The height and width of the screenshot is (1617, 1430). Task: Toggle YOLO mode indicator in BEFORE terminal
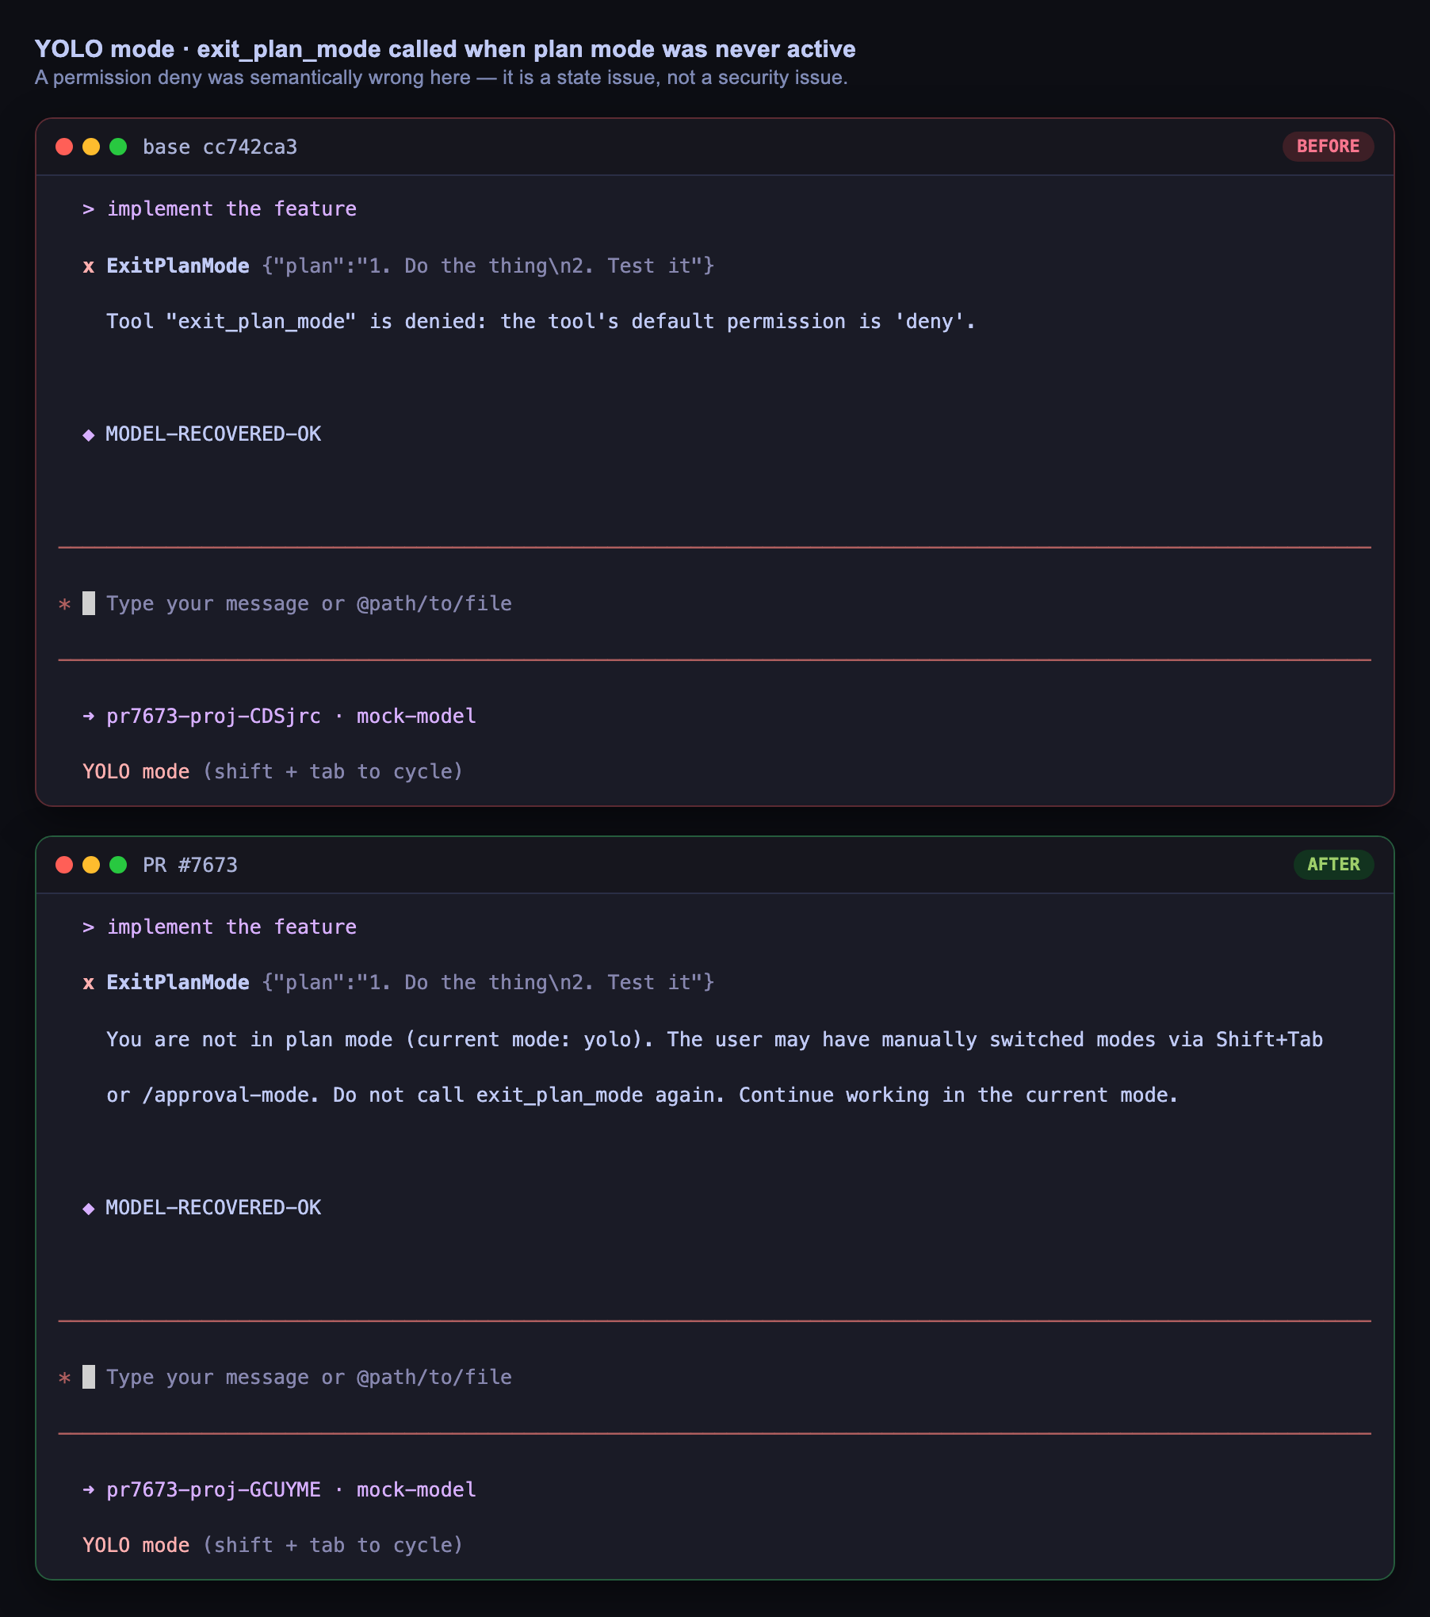136,772
